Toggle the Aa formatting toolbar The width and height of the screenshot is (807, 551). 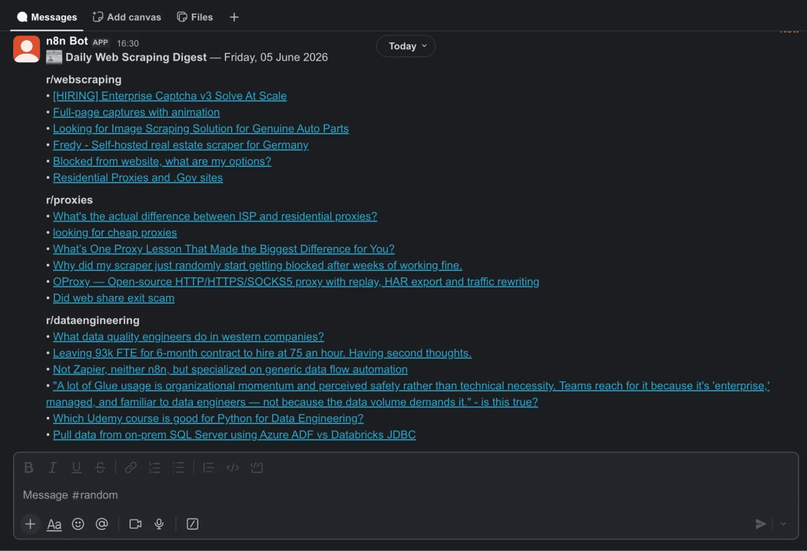54,524
